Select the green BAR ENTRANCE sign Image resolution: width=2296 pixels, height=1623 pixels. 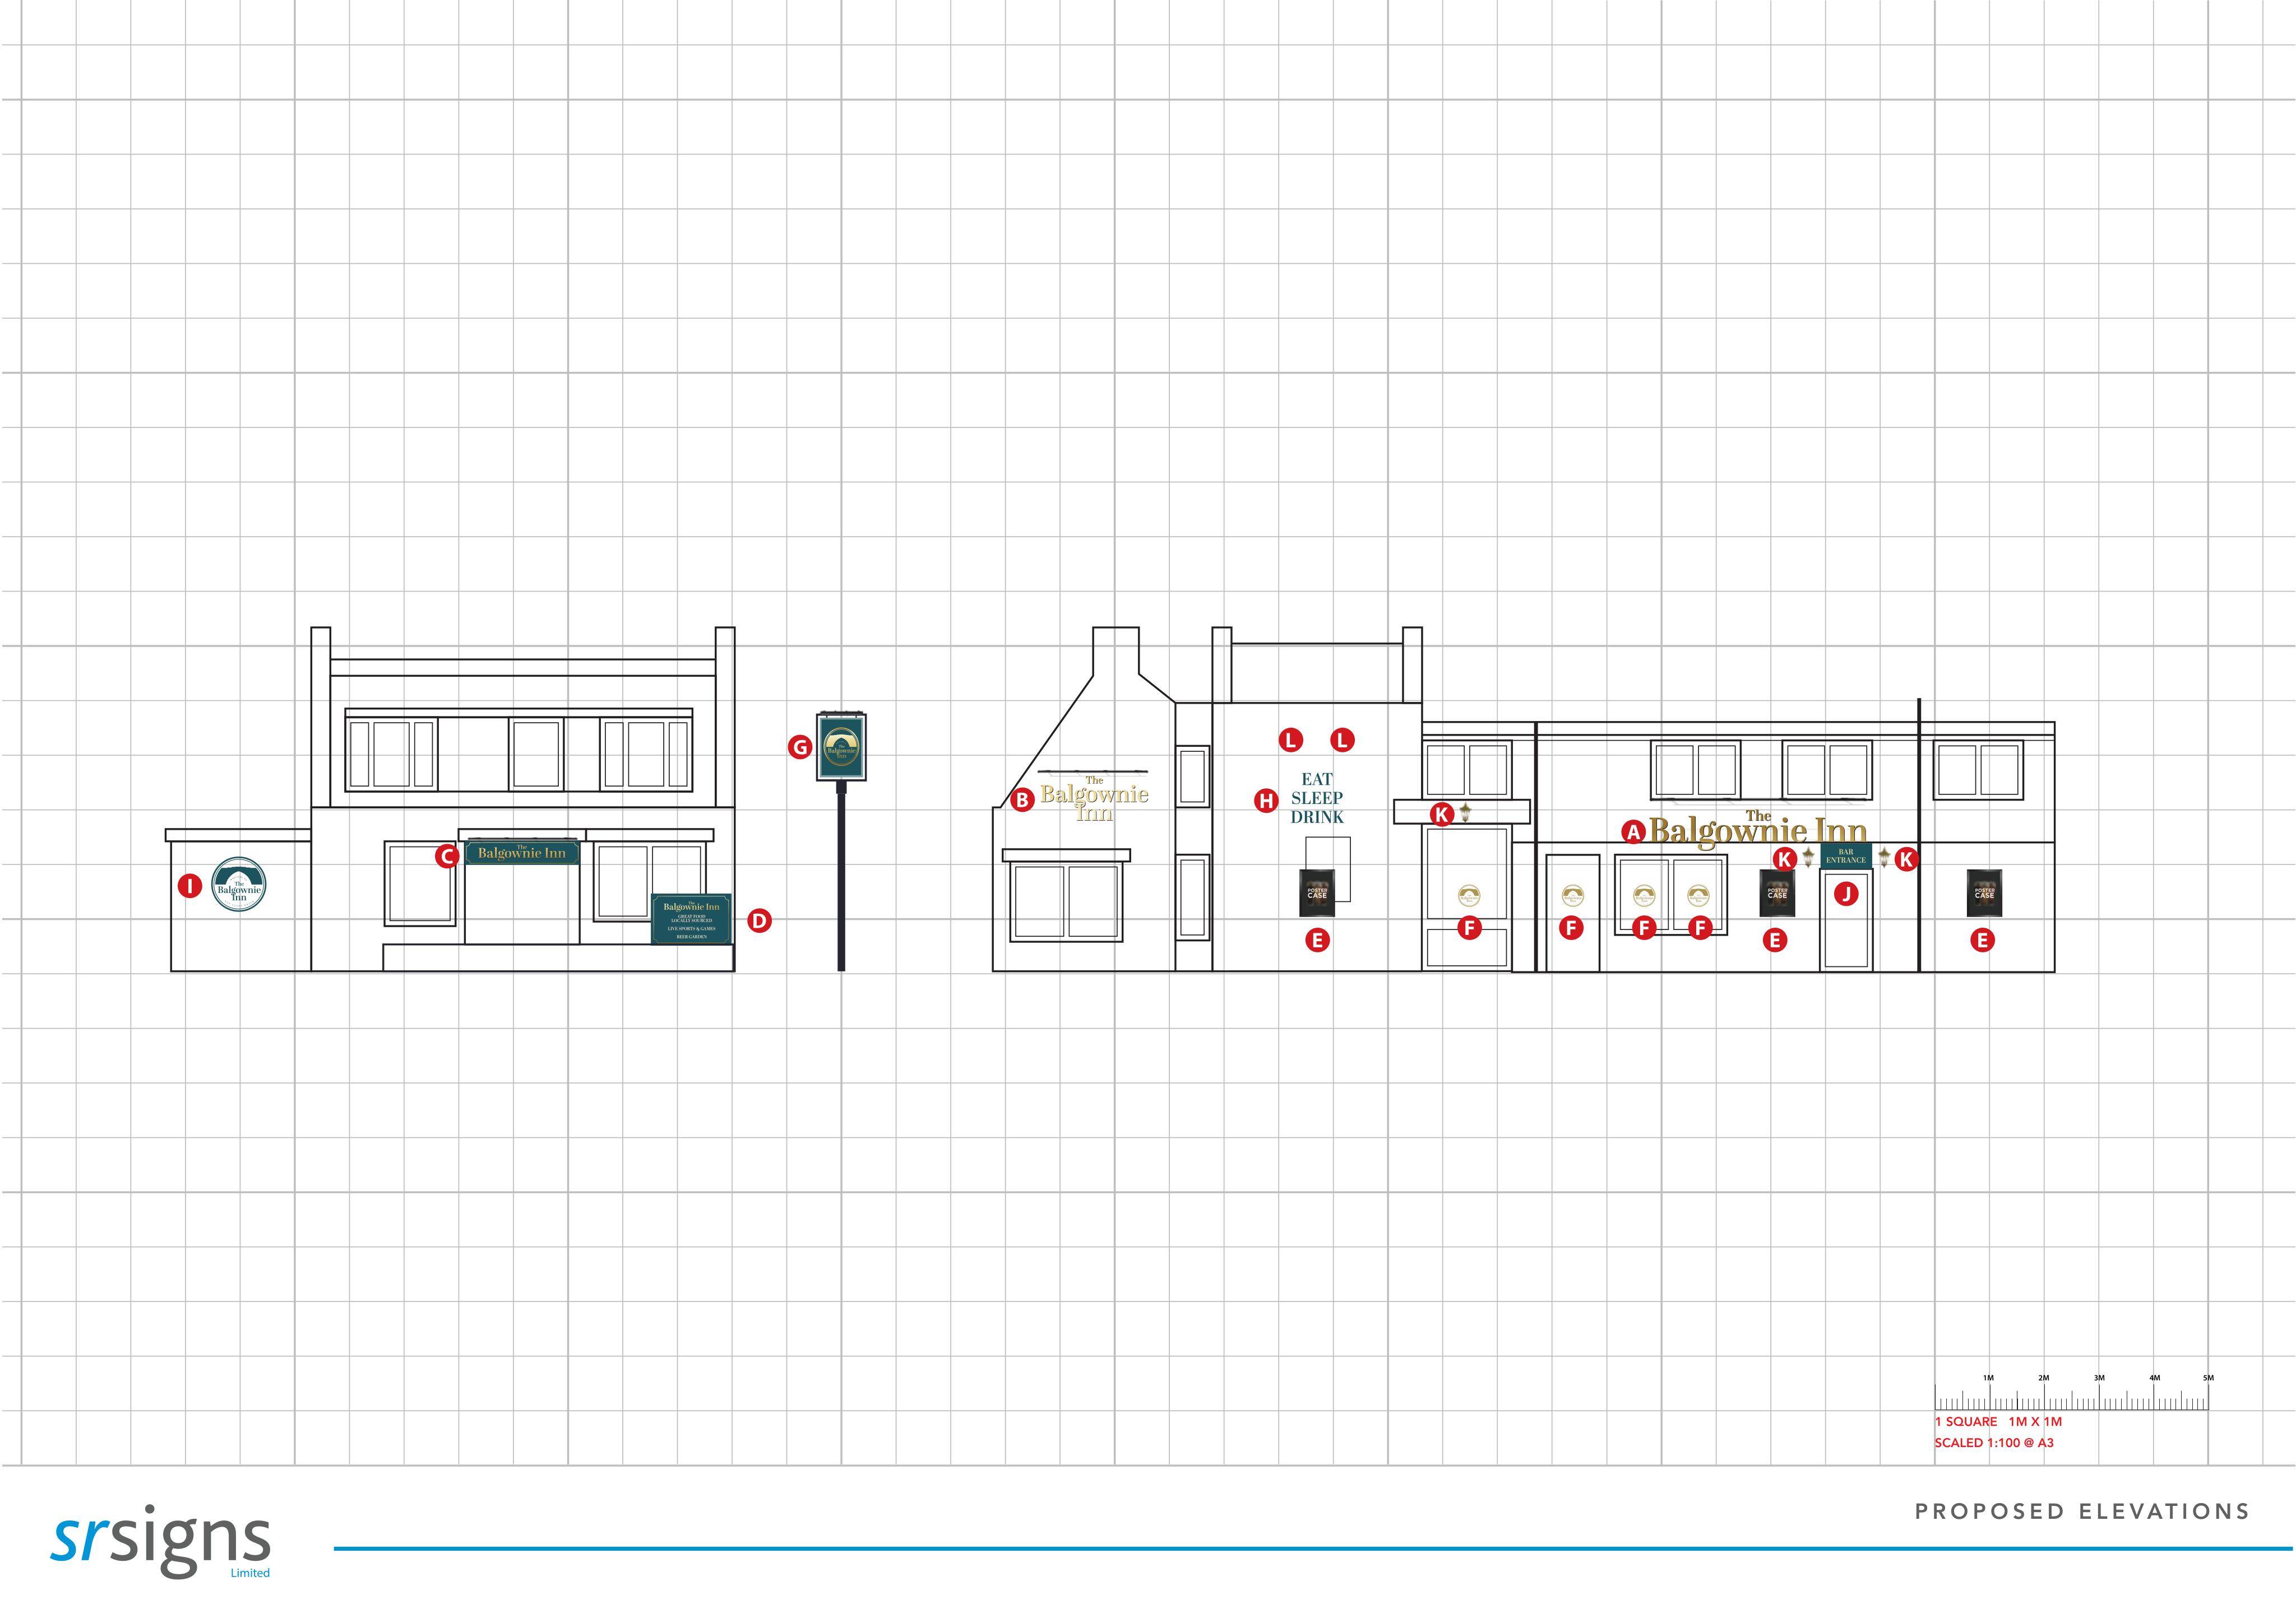coord(1846,857)
